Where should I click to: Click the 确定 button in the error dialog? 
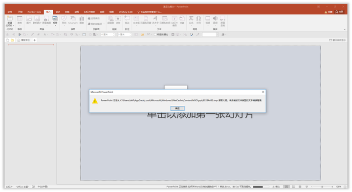click(x=177, y=108)
